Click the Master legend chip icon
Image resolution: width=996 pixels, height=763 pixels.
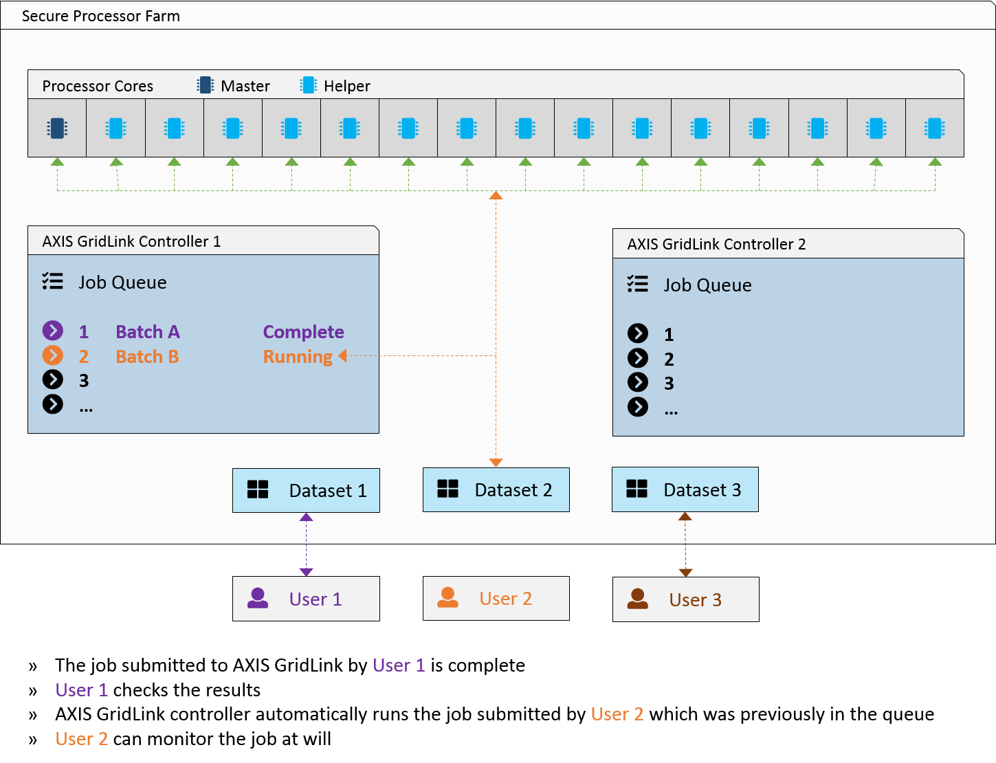(x=205, y=85)
